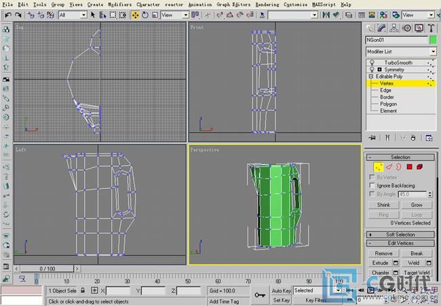
Task: Toggle Show End Result icon
Action: pyautogui.click(x=387, y=137)
